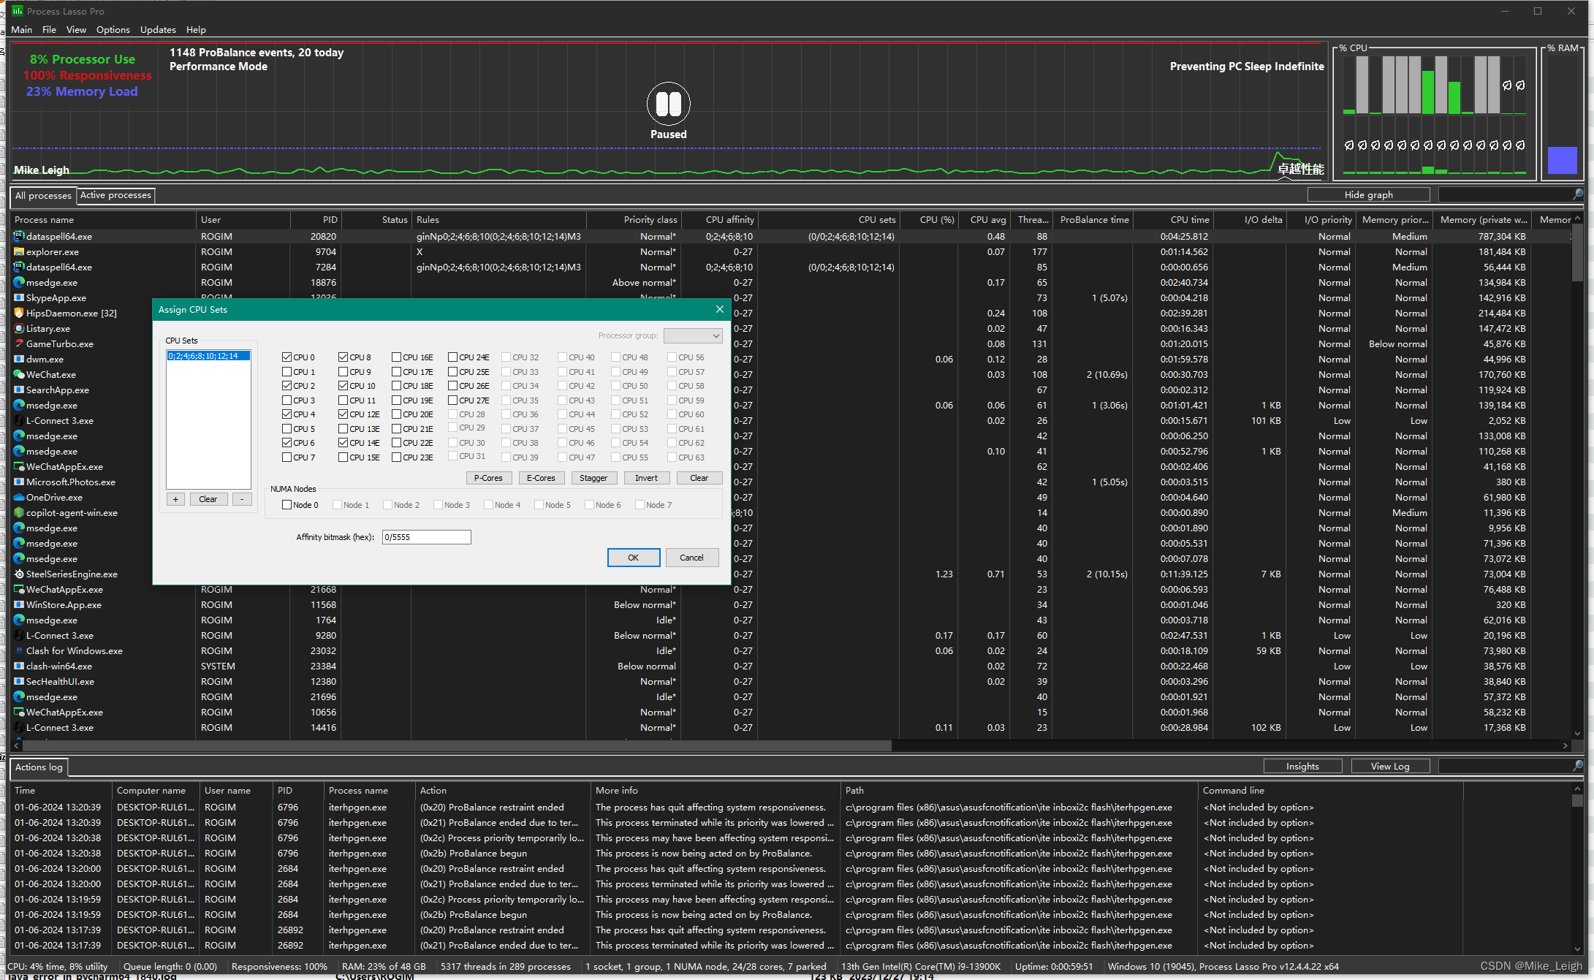Screen dimensions: 1594x980
Task: Click the SearchApp.exe process icon
Action: coord(19,390)
